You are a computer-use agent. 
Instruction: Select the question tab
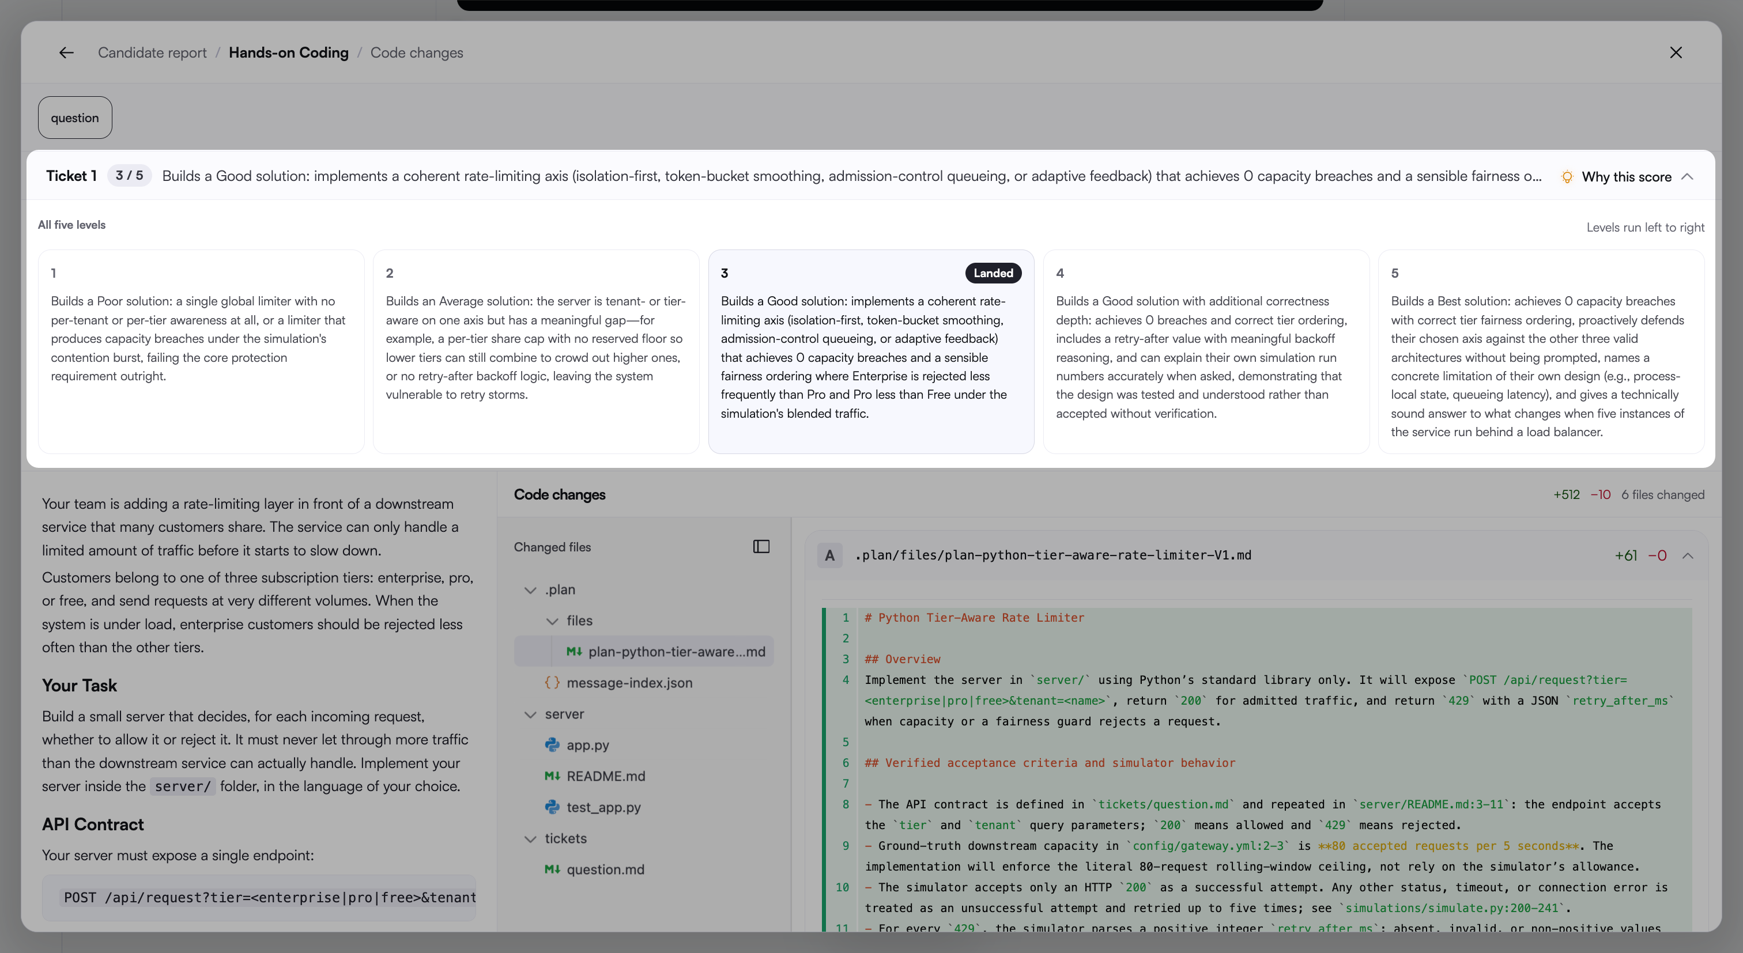pos(74,118)
